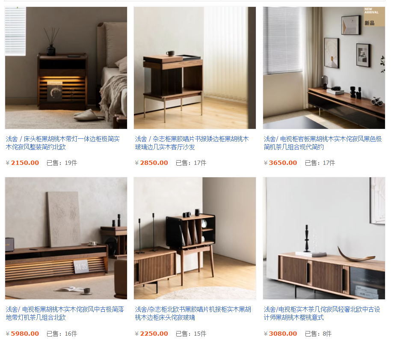Click the ¥2850.00 price

(x=151, y=163)
